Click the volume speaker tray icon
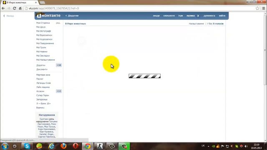Viewport: 267px width, 150px height. (246, 146)
